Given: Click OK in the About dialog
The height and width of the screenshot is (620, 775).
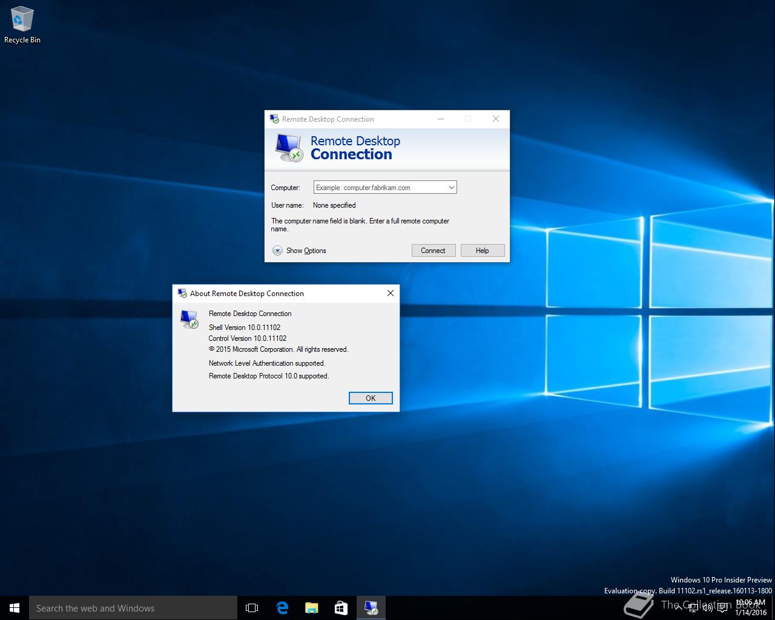Looking at the screenshot, I should tap(371, 398).
